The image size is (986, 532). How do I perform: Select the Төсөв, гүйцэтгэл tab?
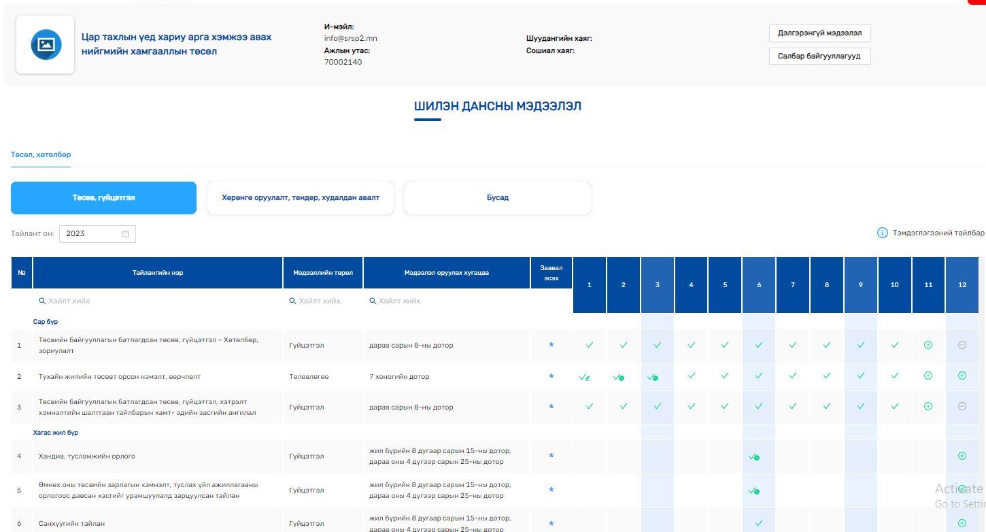103,198
